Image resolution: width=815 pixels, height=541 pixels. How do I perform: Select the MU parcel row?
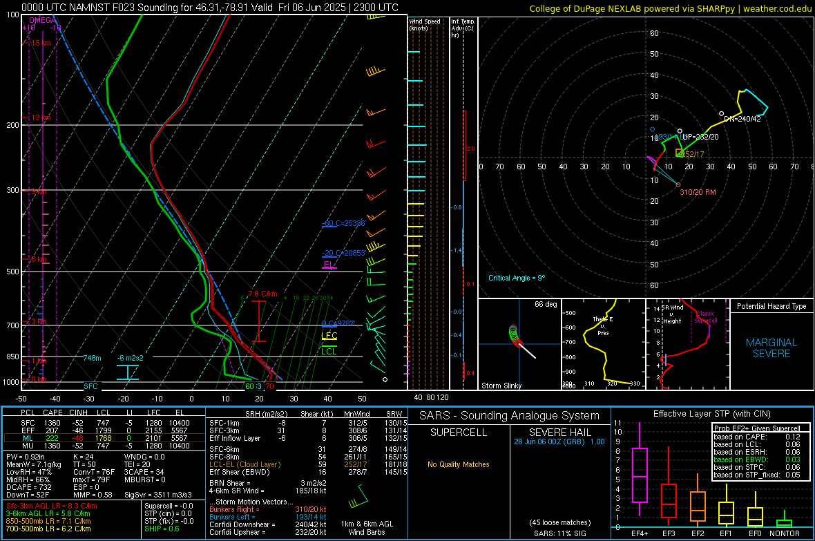104,446
